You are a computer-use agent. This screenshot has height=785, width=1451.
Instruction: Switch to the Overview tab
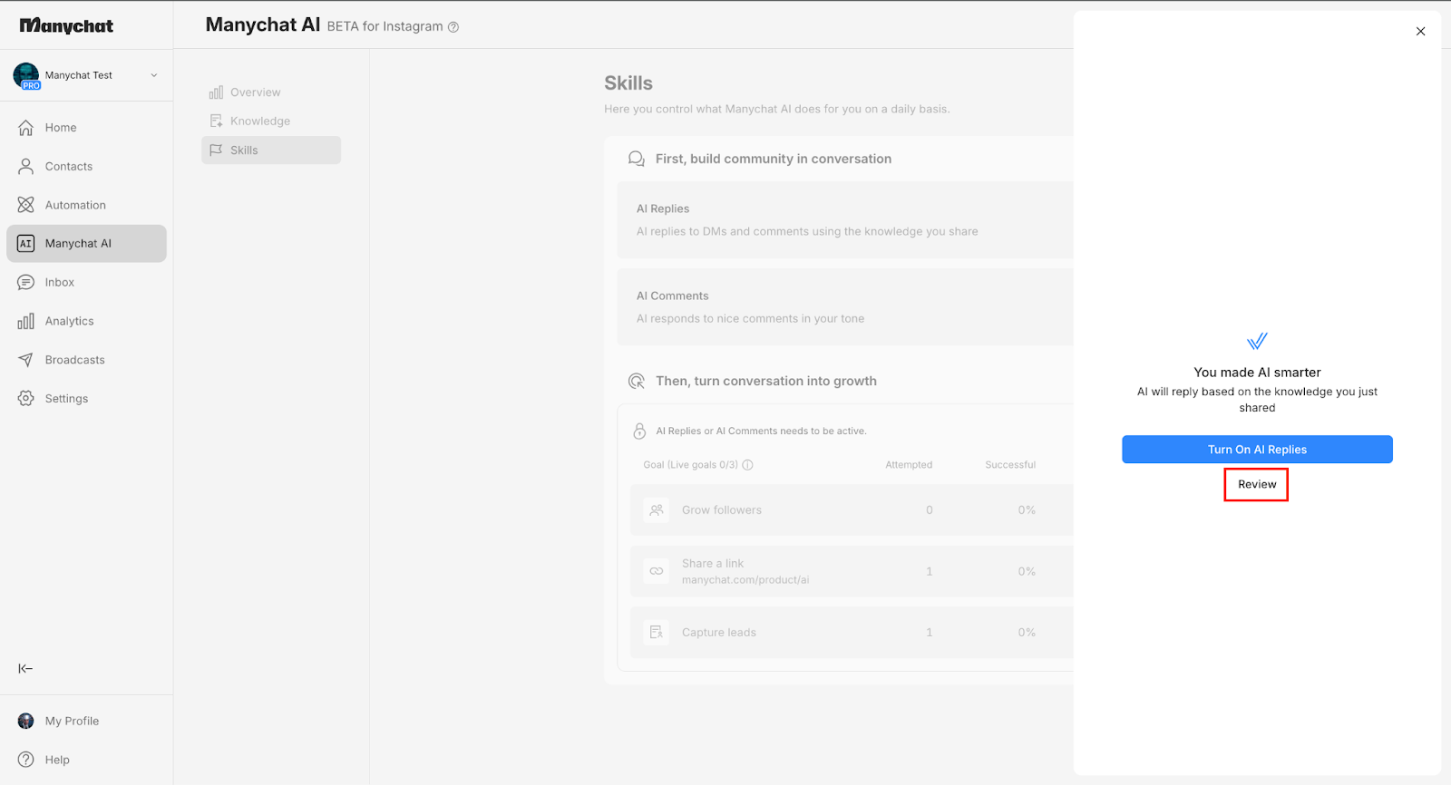[x=255, y=92]
